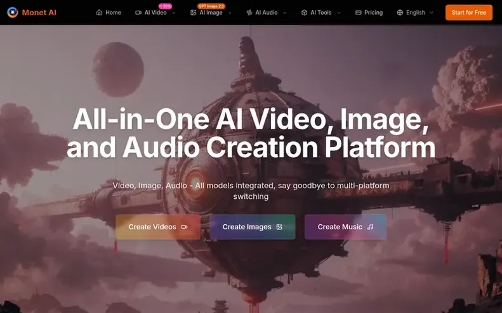Click the image icon in Create Images
This screenshot has height=313, width=502.
tap(279, 227)
